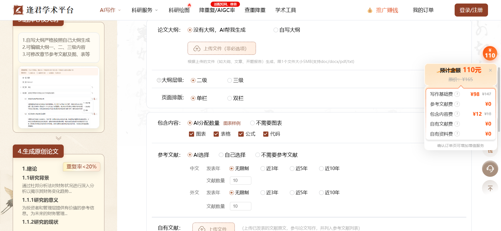Select 外文 发表年 无限制

239,193
